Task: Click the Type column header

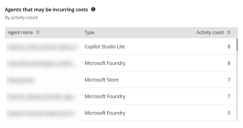Action: pos(89,32)
